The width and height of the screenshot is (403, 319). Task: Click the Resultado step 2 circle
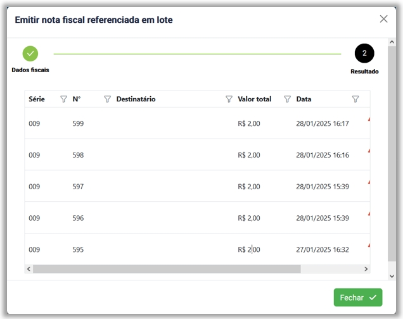pos(364,54)
